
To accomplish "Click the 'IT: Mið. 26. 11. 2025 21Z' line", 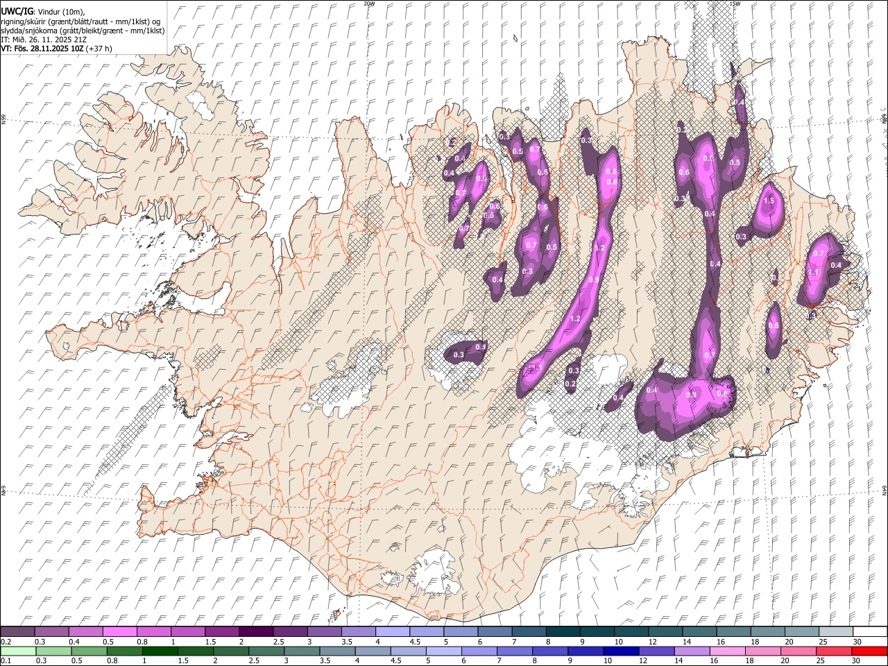I will [44, 40].
